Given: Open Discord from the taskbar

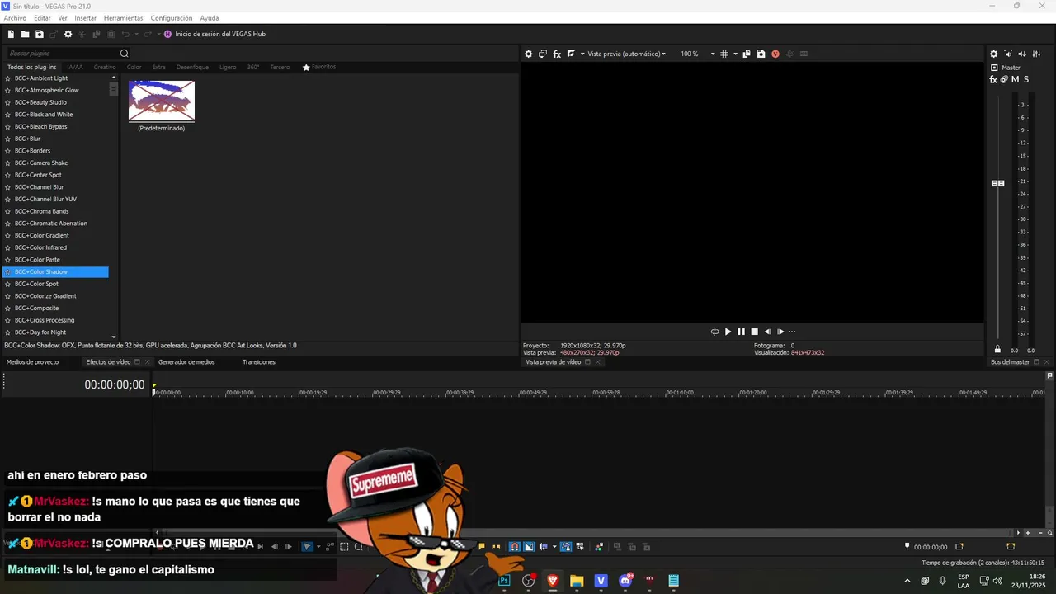Looking at the screenshot, I should [625, 581].
